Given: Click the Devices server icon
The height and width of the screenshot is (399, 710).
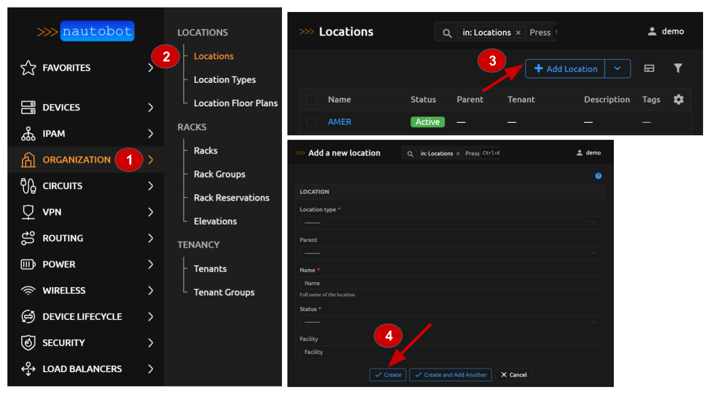Looking at the screenshot, I should pyautogui.click(x=28, y=108).
